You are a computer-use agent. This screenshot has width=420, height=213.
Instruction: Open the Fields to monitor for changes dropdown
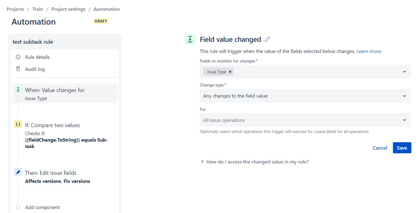point(404,71)
